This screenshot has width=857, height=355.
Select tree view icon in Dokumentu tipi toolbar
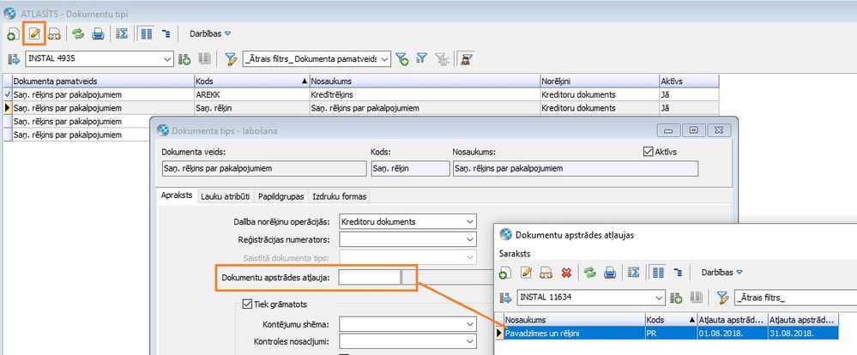166,33
